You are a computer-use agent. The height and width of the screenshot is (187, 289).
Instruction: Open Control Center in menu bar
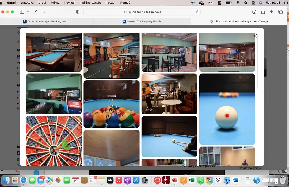(x=253, y=3)
